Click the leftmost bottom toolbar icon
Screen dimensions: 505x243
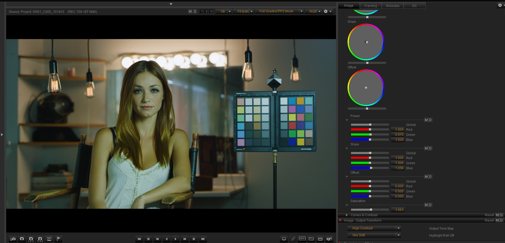pyautogui.click(x=13, y=239)
